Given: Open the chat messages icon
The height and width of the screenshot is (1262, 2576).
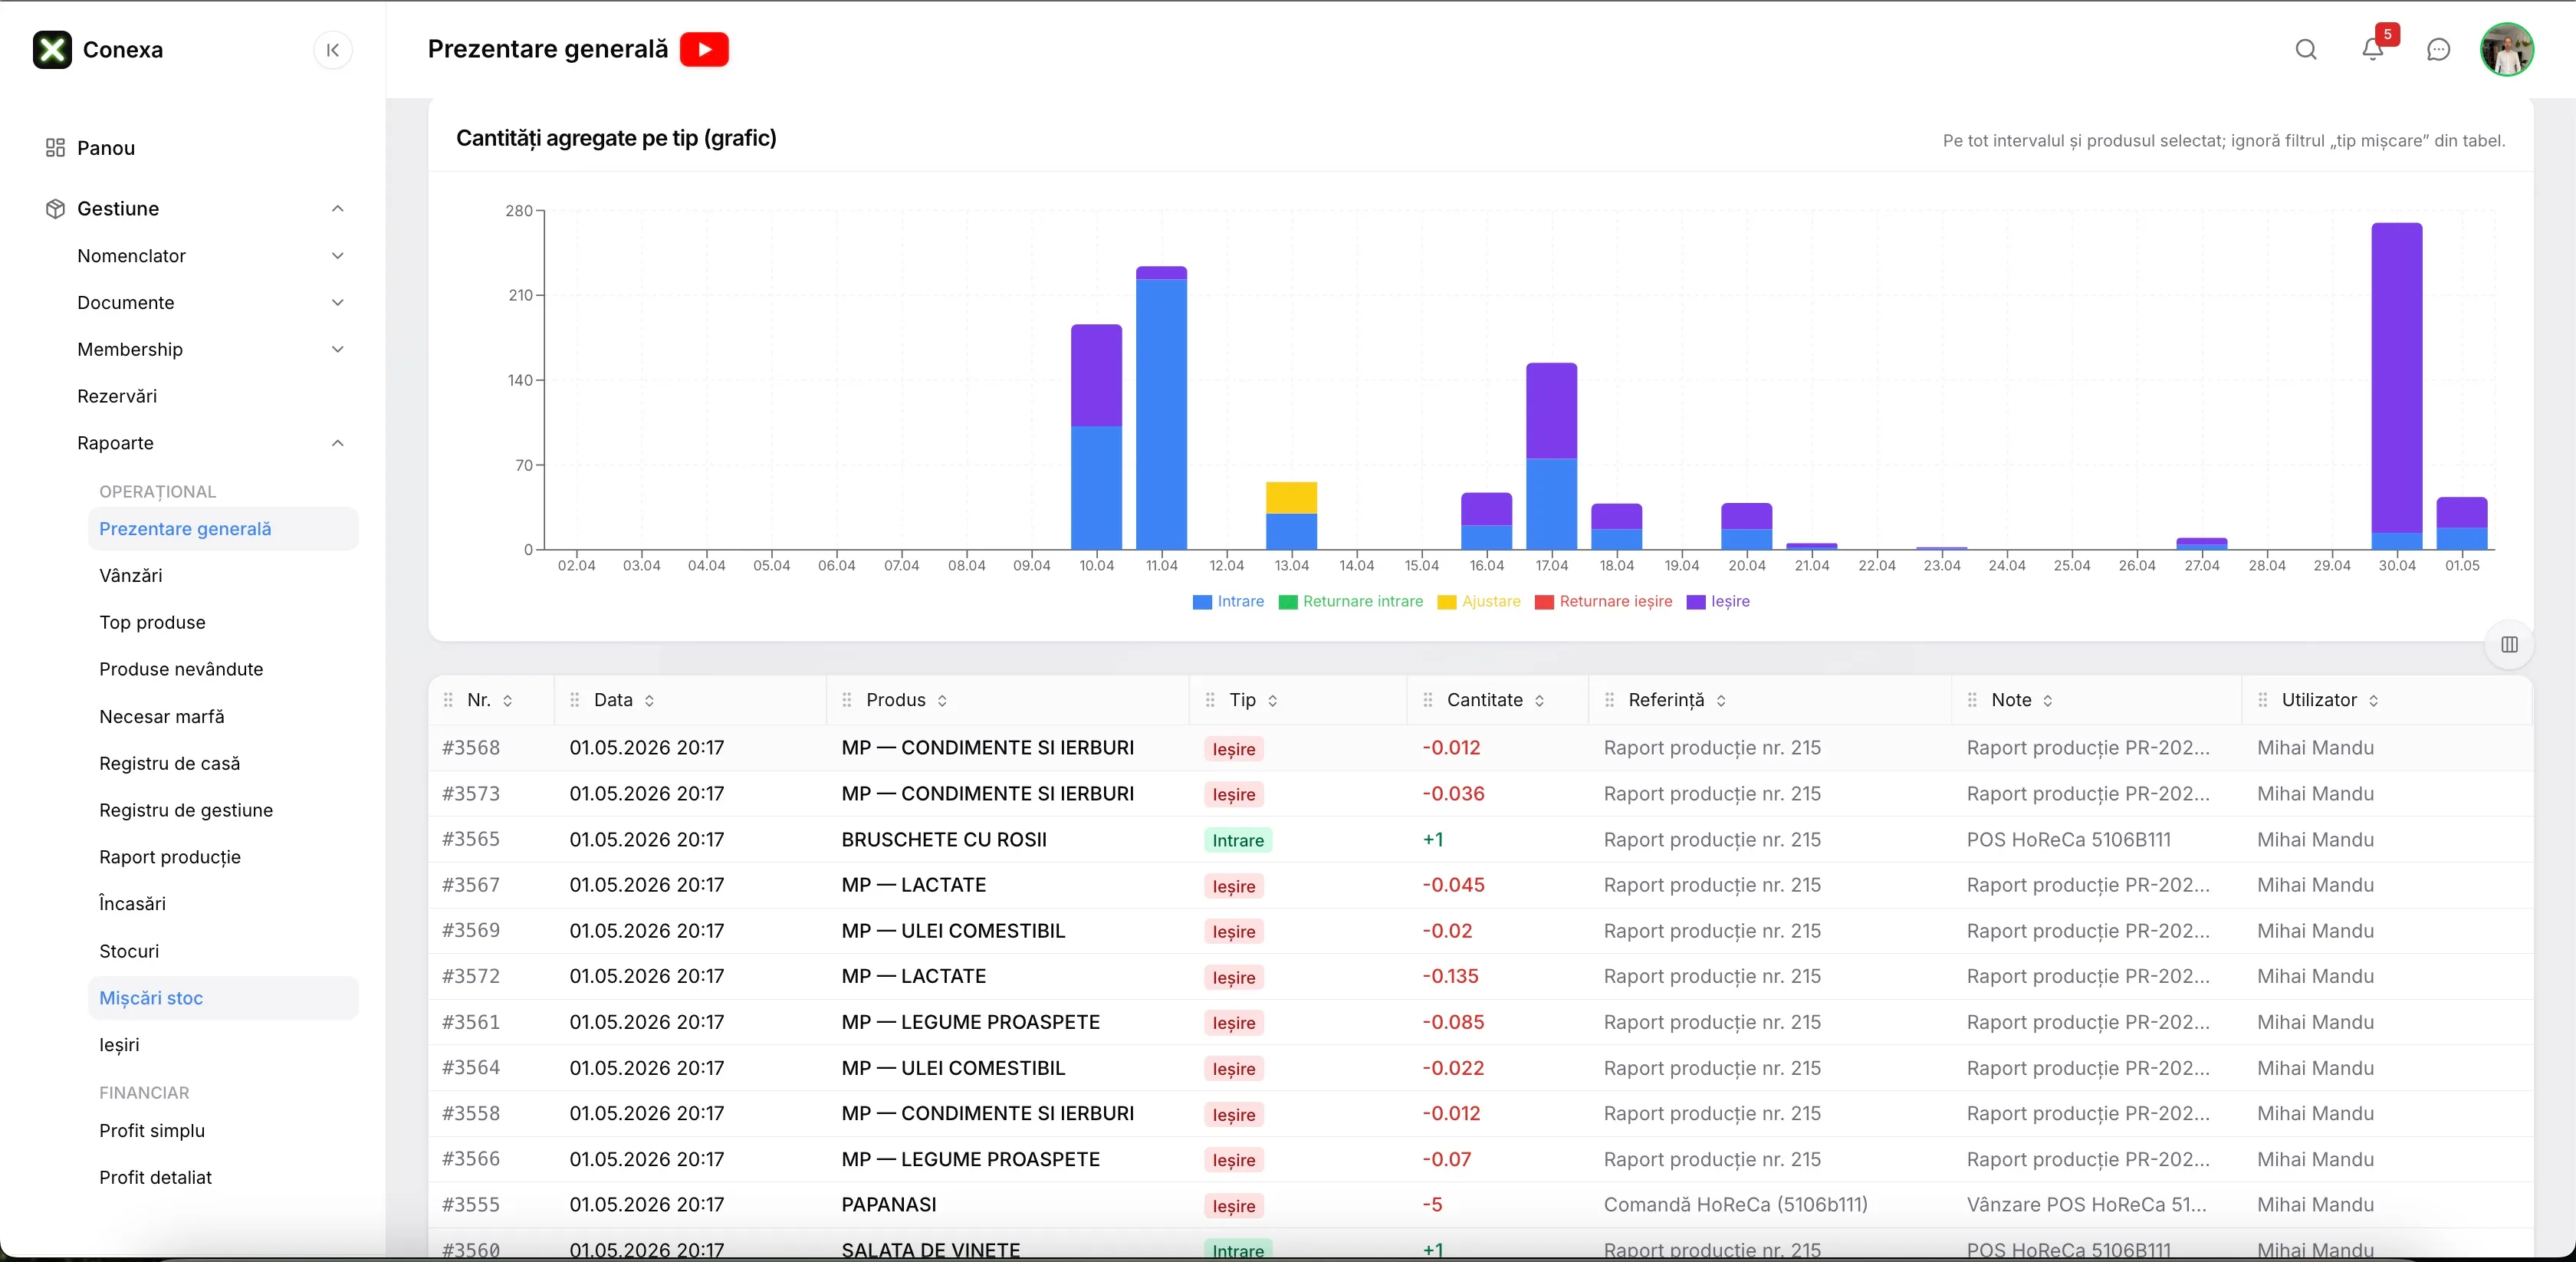Looking at the screenshot, I should coord(2439,50).
